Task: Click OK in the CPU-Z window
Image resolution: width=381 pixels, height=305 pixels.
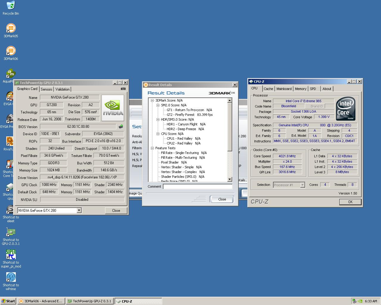Action: click(x=350, y=202)
